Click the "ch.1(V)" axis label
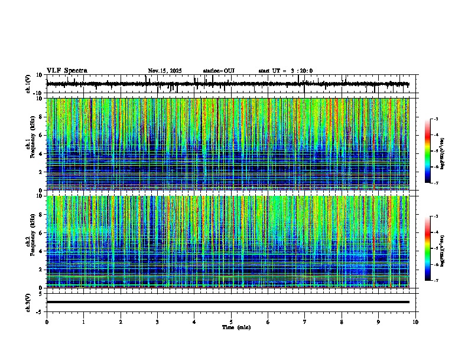This screenshot has width=468, height=361. click(28, 84)
